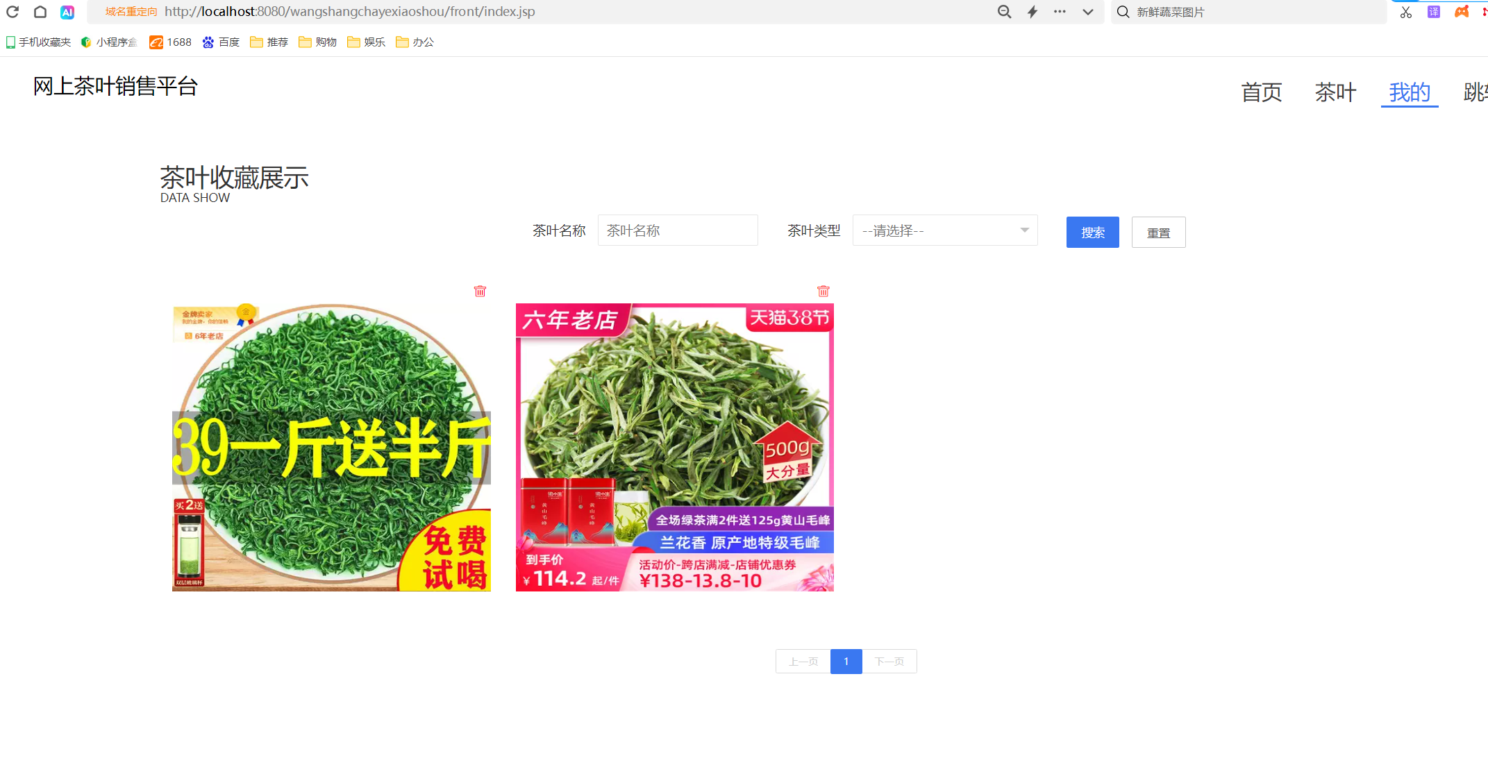
Task: Navigate to 首页 in the top menu
Action: coord(1261,92)
